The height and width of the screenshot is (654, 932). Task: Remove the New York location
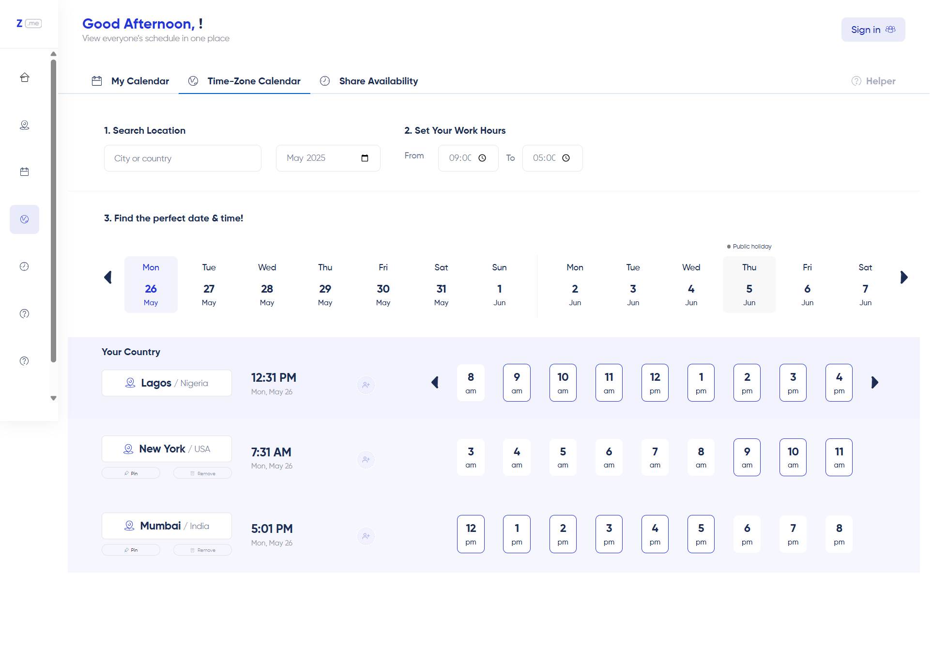(202, 473)
